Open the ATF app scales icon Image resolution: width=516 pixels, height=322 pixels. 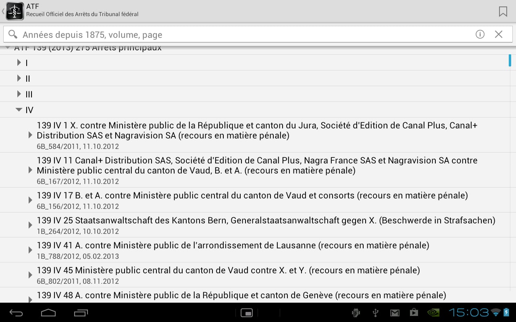(15, 11)
